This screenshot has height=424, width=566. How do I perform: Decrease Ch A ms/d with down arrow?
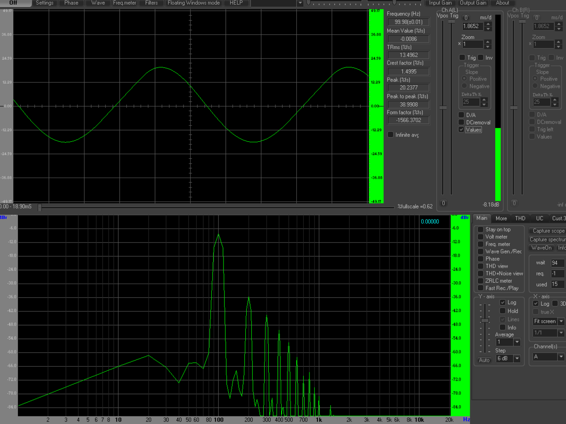coord(488,29)
